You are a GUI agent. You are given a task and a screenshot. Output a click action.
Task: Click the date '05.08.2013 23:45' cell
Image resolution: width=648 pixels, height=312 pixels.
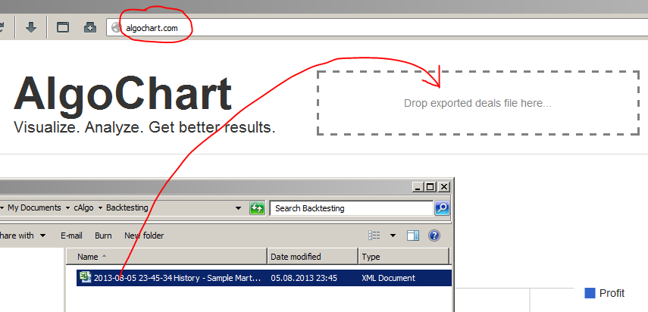click(304, 278)
